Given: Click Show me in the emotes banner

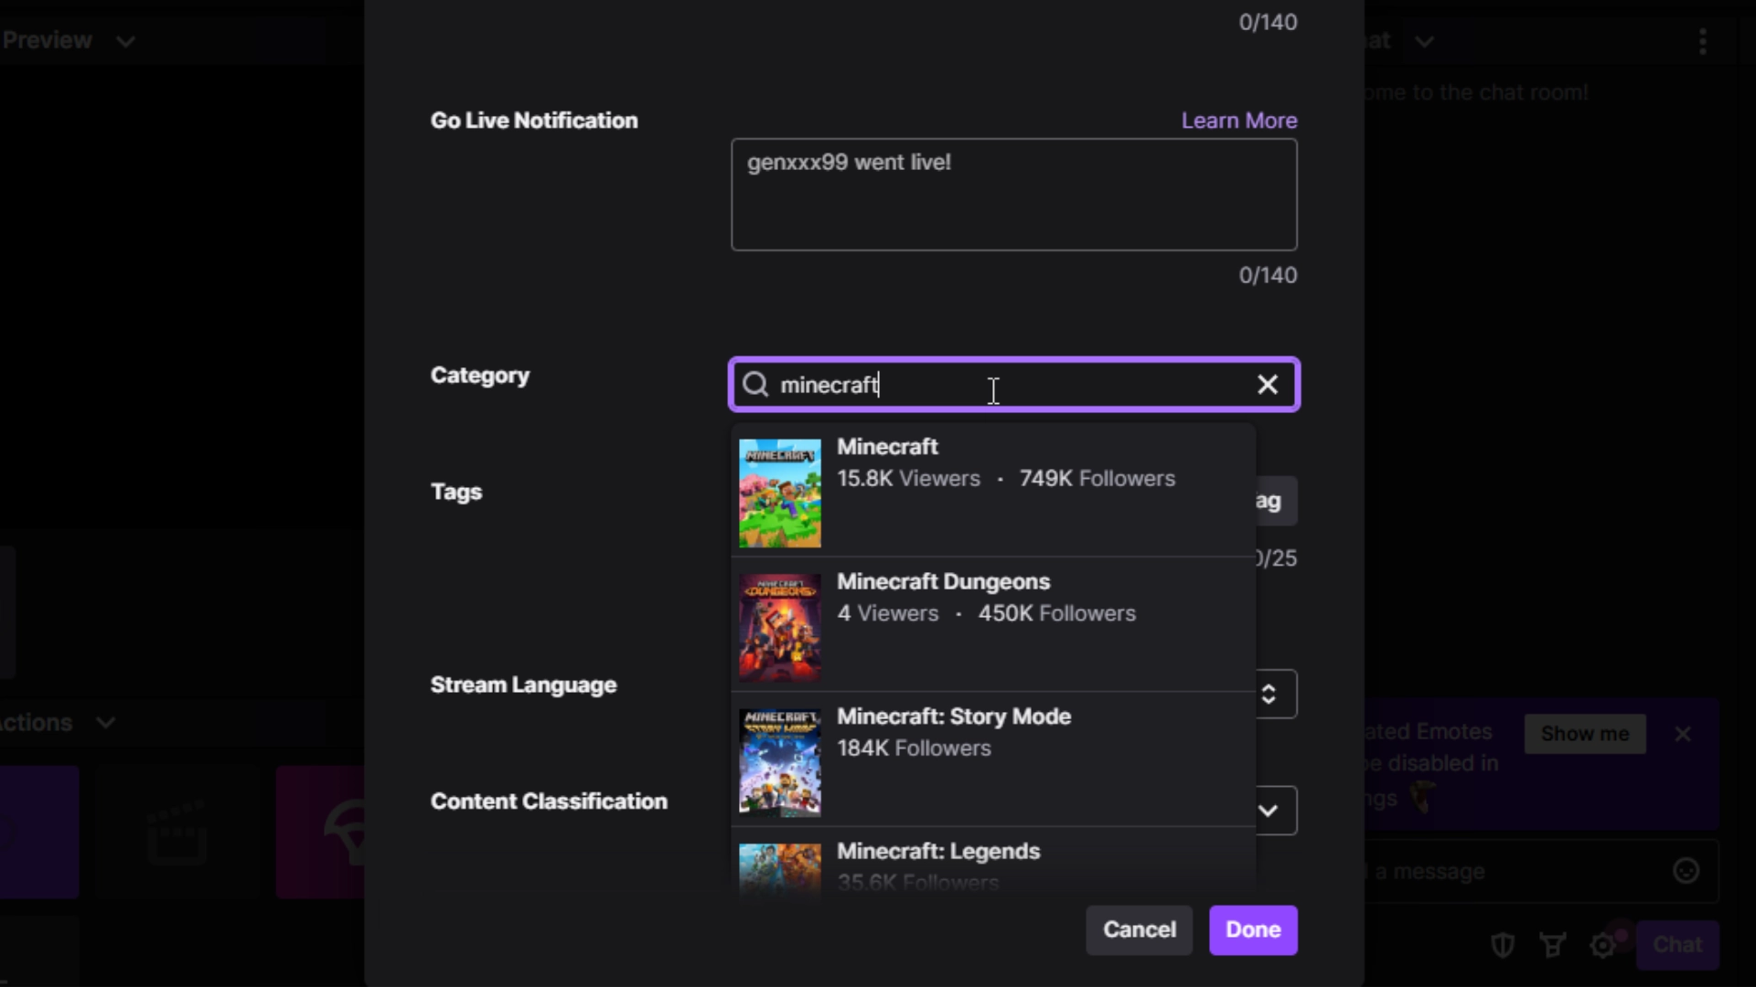Looking at the screenshot, I should point(1585,734).
